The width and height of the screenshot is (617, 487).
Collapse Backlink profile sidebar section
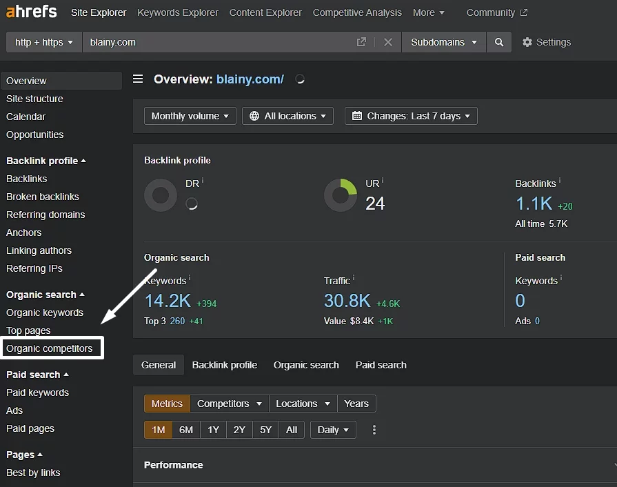pos(46,161)
